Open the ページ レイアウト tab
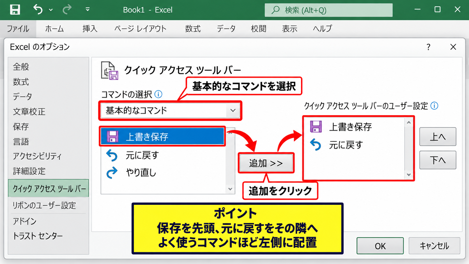Screen dimensions: 469x264 (x=140, y=29)
